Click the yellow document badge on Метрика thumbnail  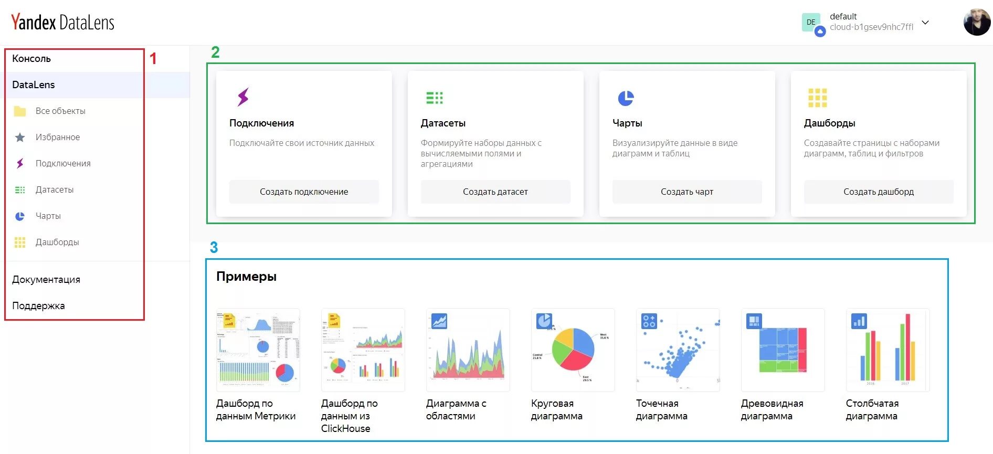coord(229,320)
